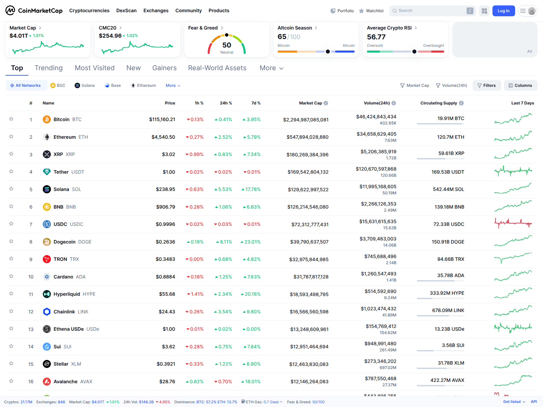Click the Tether coin logo
Viewport: 543px width, 407px height.
tap(47, 172)
